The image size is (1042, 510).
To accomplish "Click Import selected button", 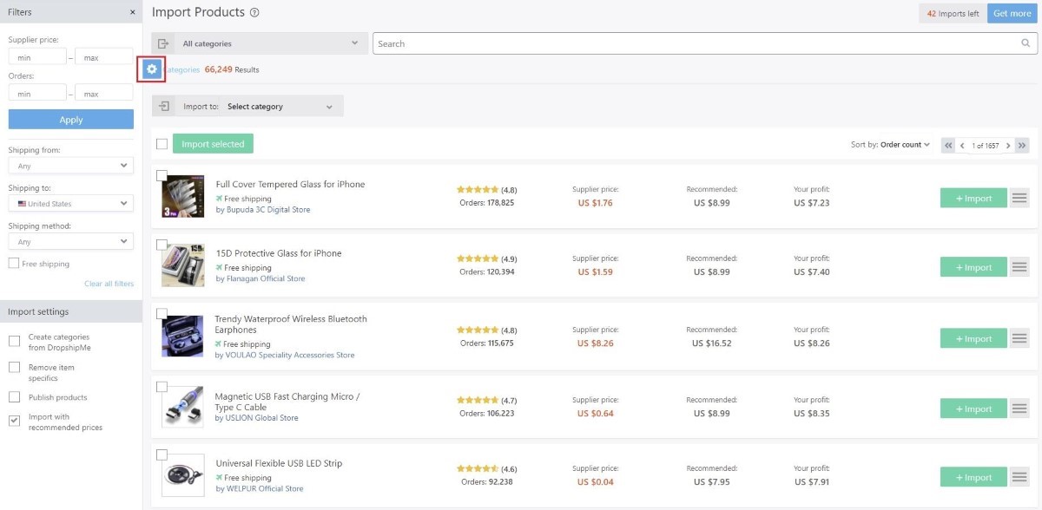I will tap(213, 144).
